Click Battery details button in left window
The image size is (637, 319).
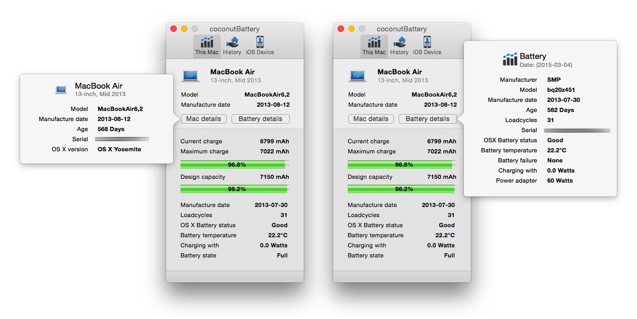tap(261, 119)
